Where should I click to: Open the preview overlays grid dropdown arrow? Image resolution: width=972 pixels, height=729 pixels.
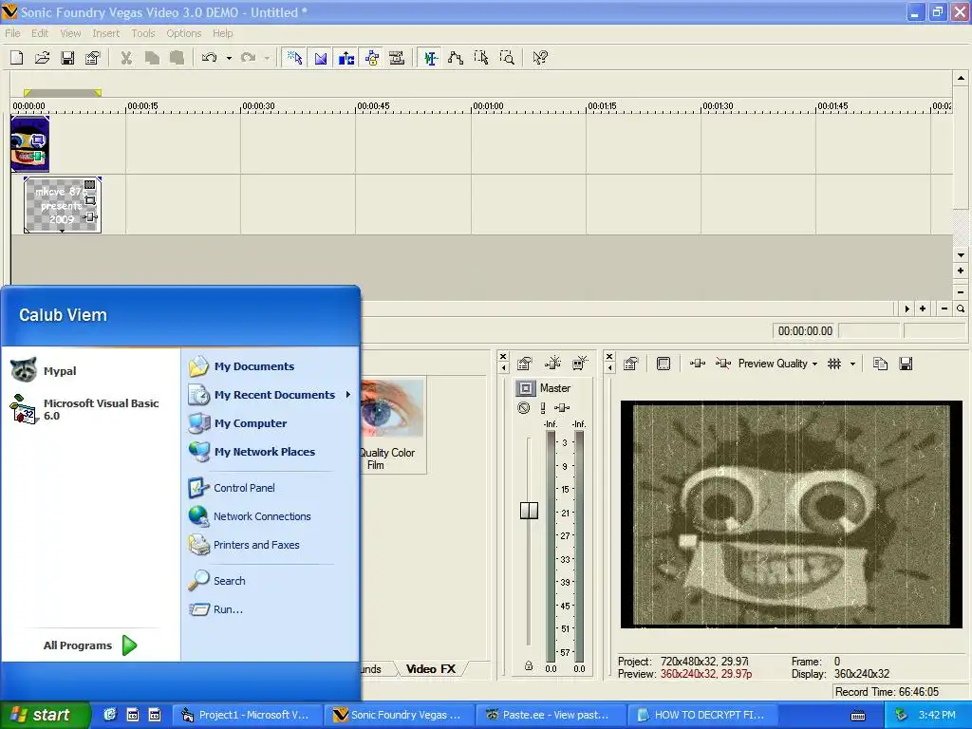click(852, 364)
